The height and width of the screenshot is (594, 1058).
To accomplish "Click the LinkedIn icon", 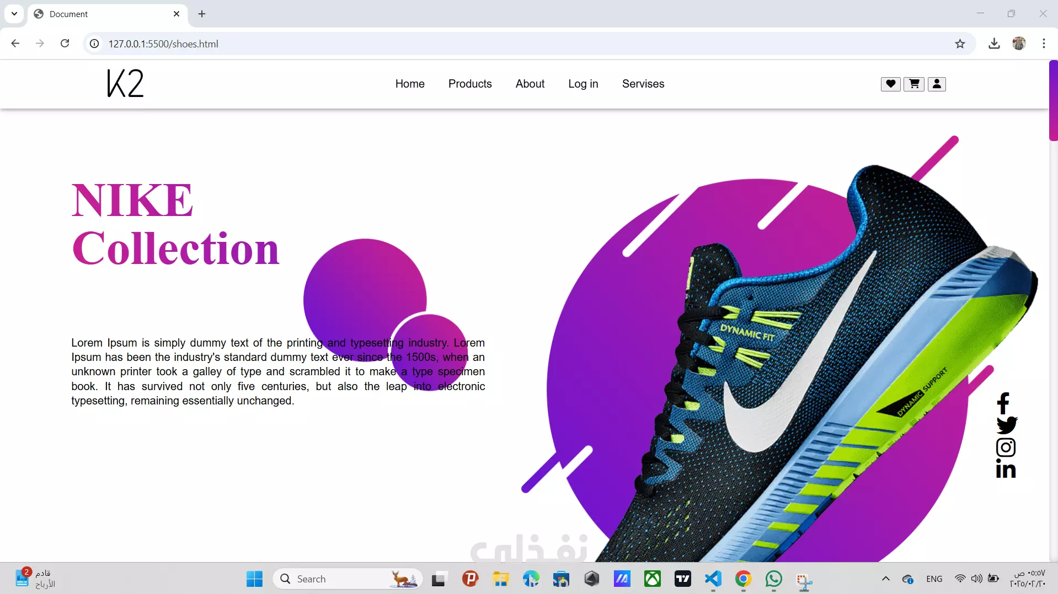I will point(1006,469).
